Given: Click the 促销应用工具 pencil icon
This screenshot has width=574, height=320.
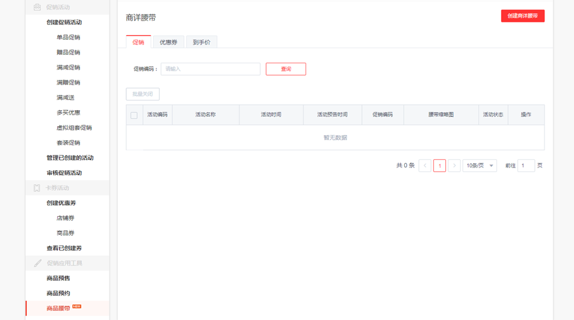Looking at the screenshot, I should tap(38, 263).
